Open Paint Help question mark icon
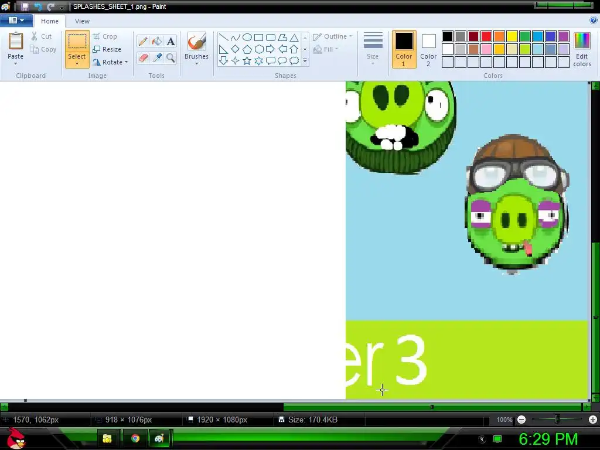The width and height of the screenshot is (600, 450). pos(594,21)
